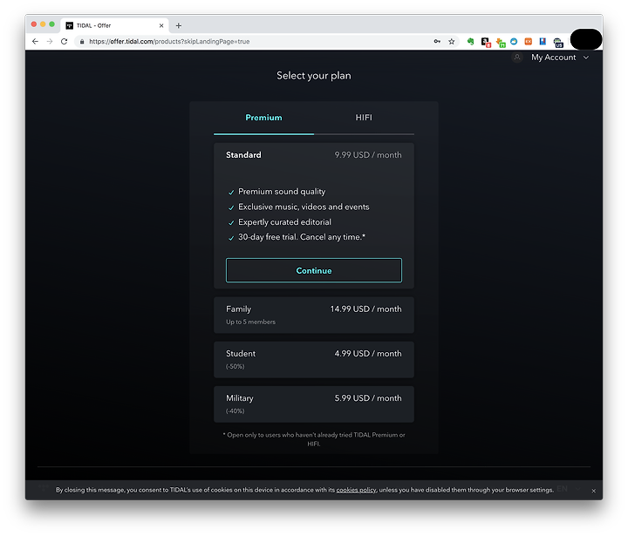The image size is (628, 536).
Task: Open the Evernote elephant extension
Action: pos(471,41)
